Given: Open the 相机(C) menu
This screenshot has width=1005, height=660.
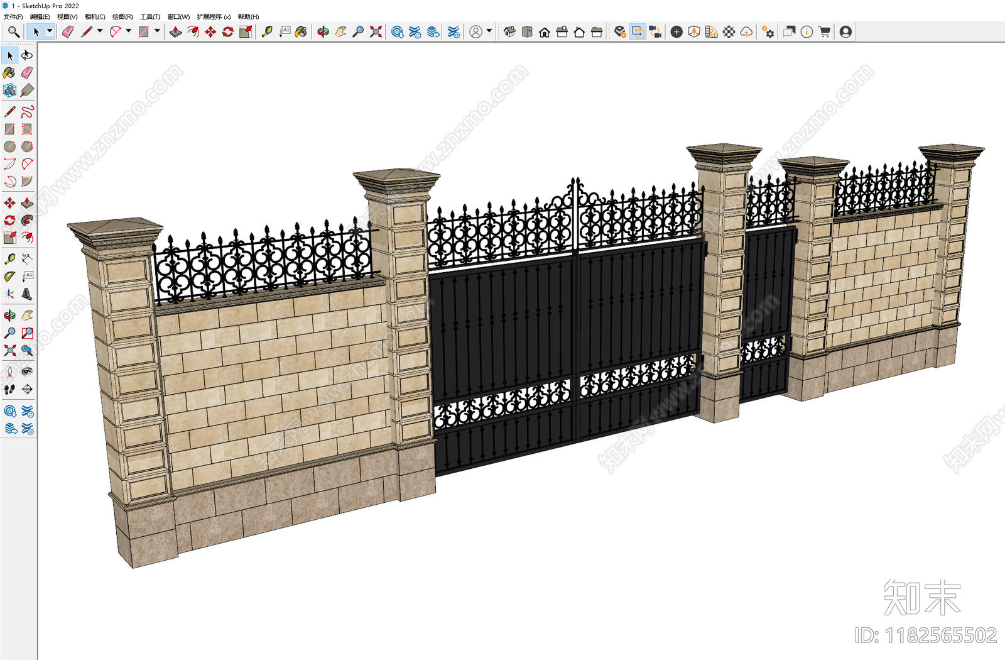Looking at the screenshot, I should click(x=95, y=17).
